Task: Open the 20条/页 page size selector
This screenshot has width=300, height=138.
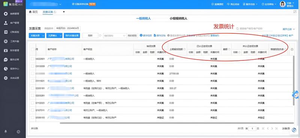Action: click(x=286, y=129)
